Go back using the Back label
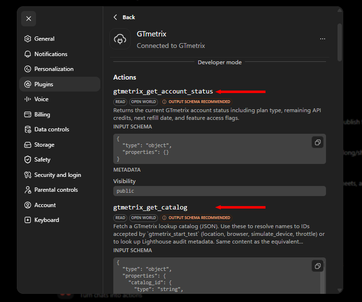This screenshot has height=302, width=362. (129, 17)
